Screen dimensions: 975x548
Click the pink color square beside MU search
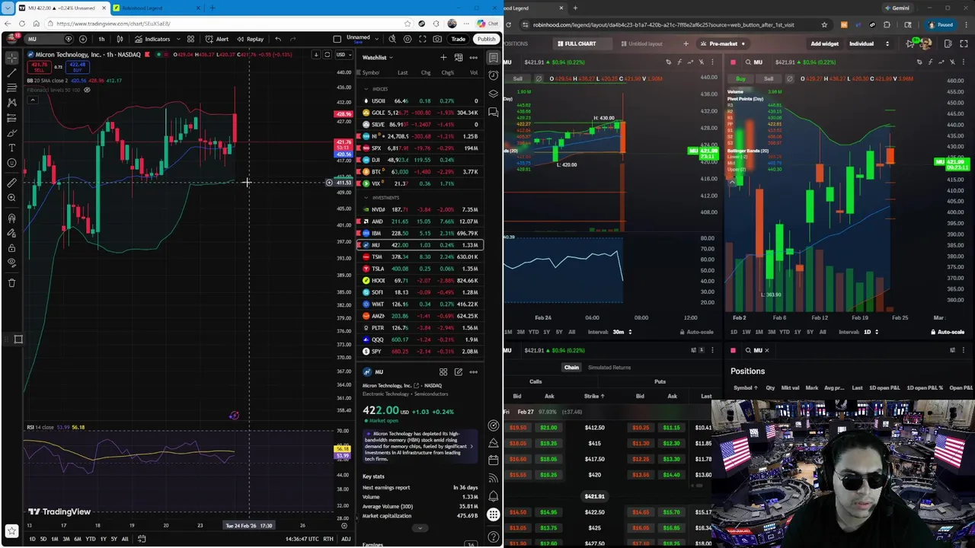[x=734, y=62]
